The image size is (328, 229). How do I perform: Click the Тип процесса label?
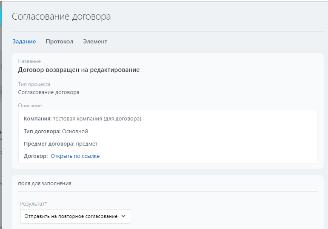click(x=34, y=84)
